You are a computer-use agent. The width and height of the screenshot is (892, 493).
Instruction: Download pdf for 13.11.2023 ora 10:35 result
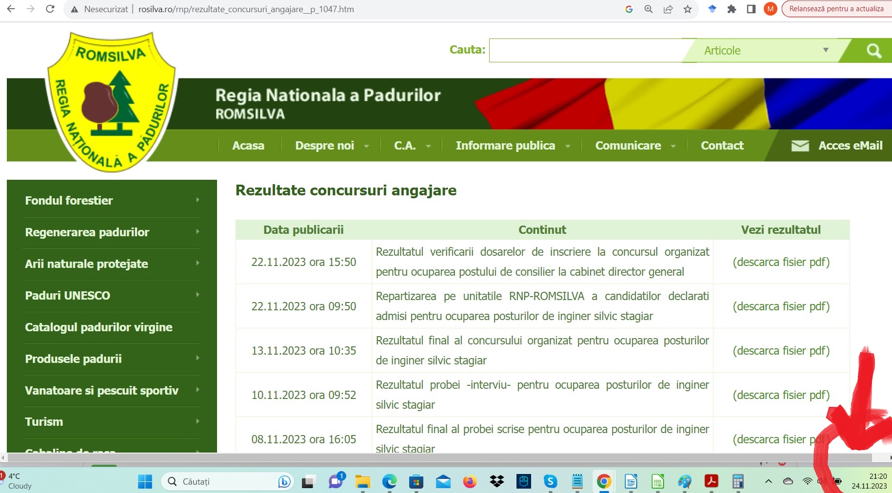[781, 351]
